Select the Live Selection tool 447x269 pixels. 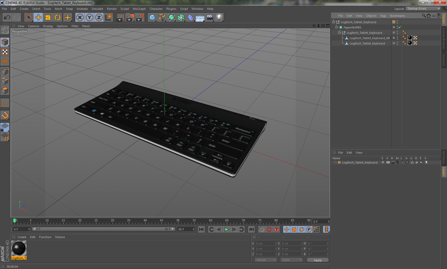29,18
